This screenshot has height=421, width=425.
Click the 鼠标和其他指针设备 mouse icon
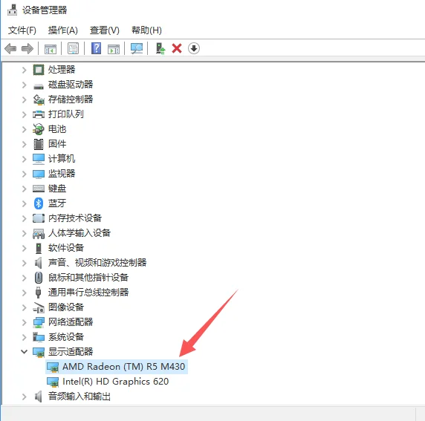[x=39, y=278]
